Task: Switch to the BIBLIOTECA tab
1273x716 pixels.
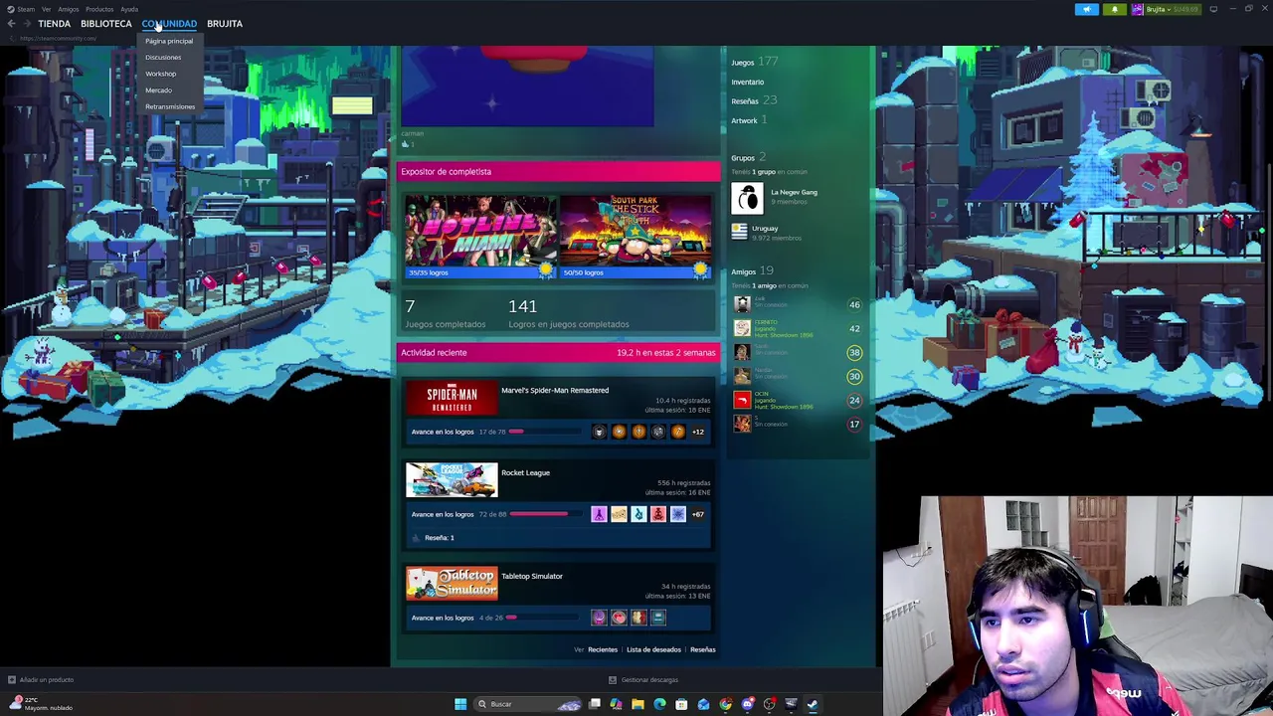Action: [x=106, y=24]
